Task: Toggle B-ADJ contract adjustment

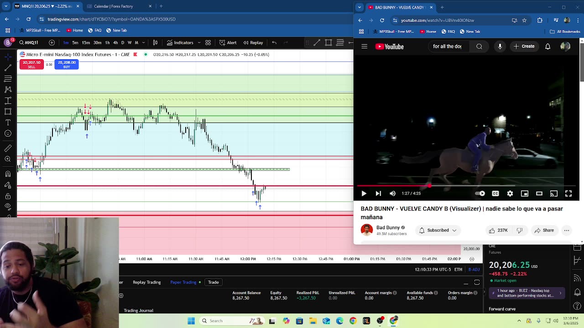Action: coord(474,270)
